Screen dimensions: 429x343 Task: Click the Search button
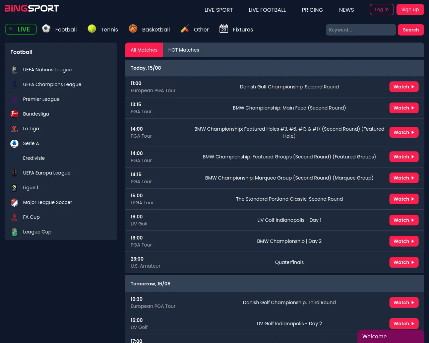411,30
